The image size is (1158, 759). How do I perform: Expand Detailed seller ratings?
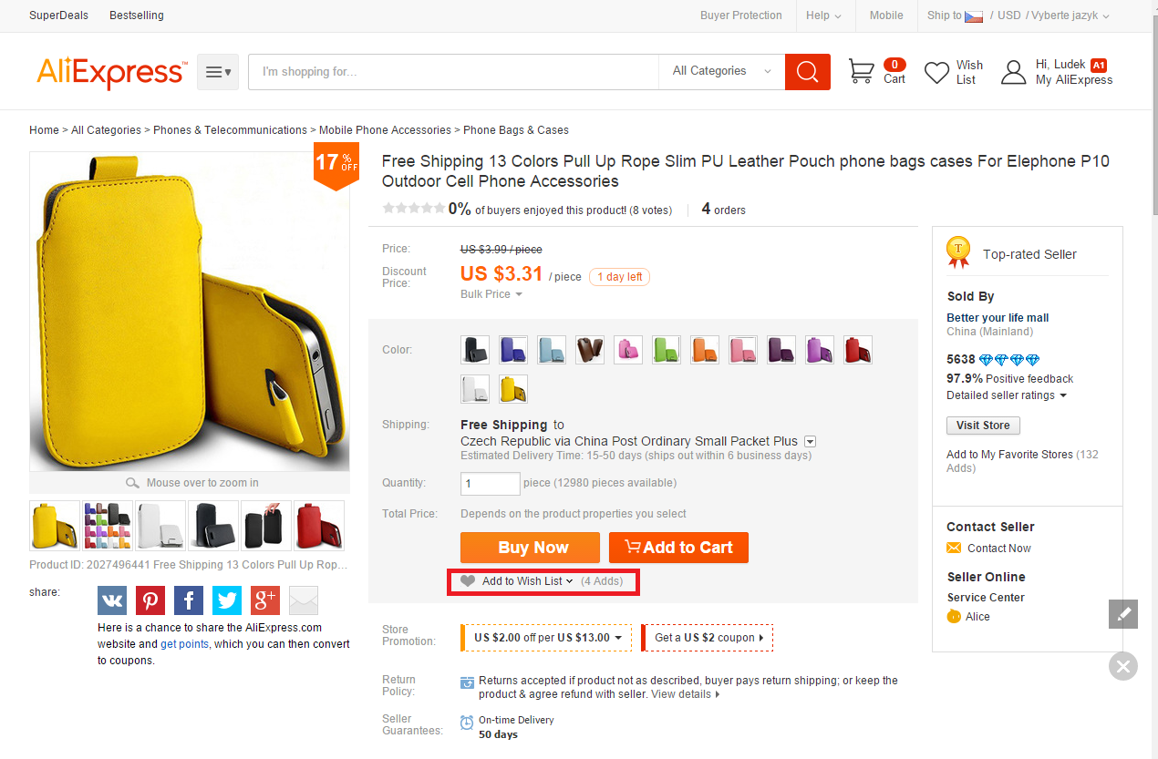[1007, 395]
